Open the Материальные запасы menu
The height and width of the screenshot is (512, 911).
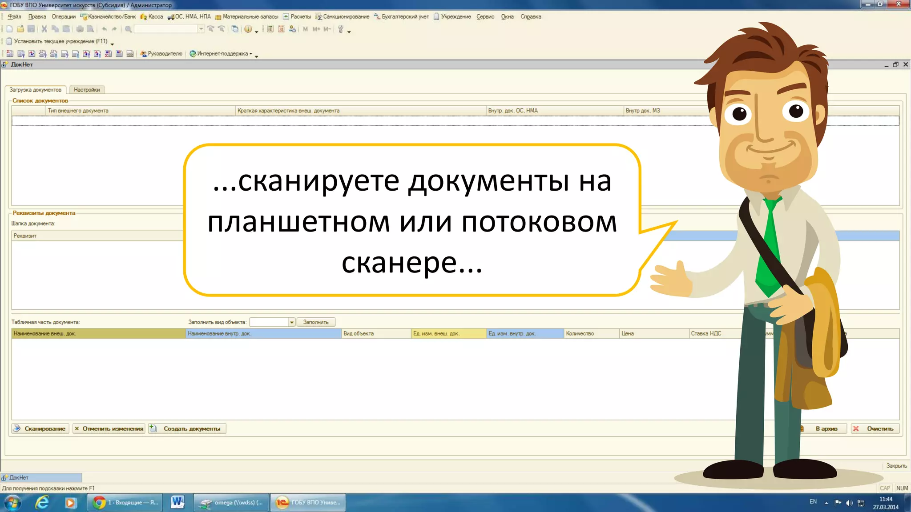coord(247,16)
